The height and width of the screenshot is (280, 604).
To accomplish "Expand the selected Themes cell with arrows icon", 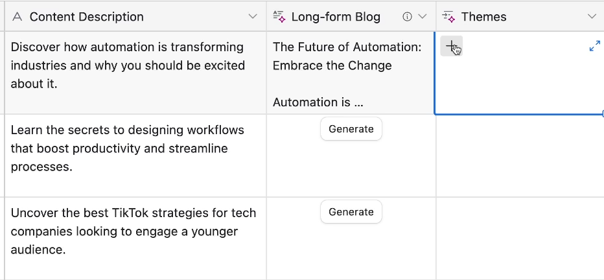I will coord(595,46).
